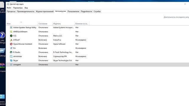Screen dimensions: 189x106
Task: Click Отключено status in Skype row
Action: pos(43,60)
